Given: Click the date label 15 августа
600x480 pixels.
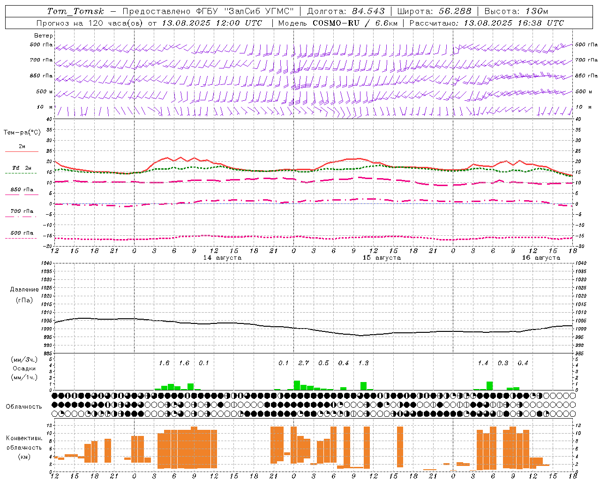Looking at the screenshot, I should [x=382, y=258].
